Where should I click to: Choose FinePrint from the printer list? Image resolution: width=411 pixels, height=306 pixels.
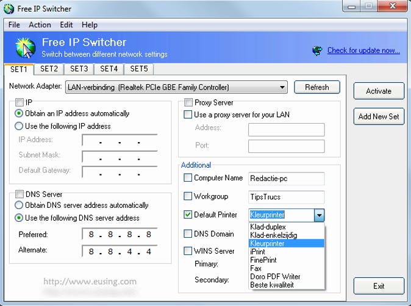[287, 260]
